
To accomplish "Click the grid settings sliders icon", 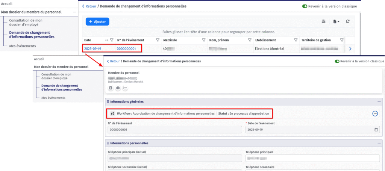I will [323, 21].
